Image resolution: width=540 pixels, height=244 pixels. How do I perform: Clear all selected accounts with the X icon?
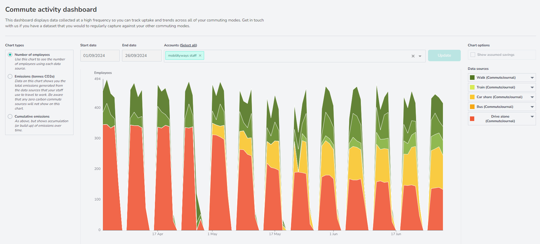tap(413, 56)
